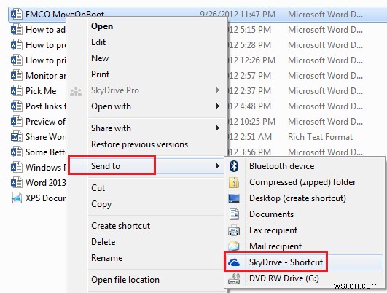Choose Edit from the context menu
387x293 pixels.
click(98, 42)
